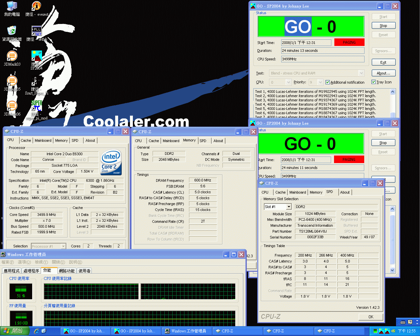Click the first green system tray icon
This screenshot has height=336, width=420.
375,331
